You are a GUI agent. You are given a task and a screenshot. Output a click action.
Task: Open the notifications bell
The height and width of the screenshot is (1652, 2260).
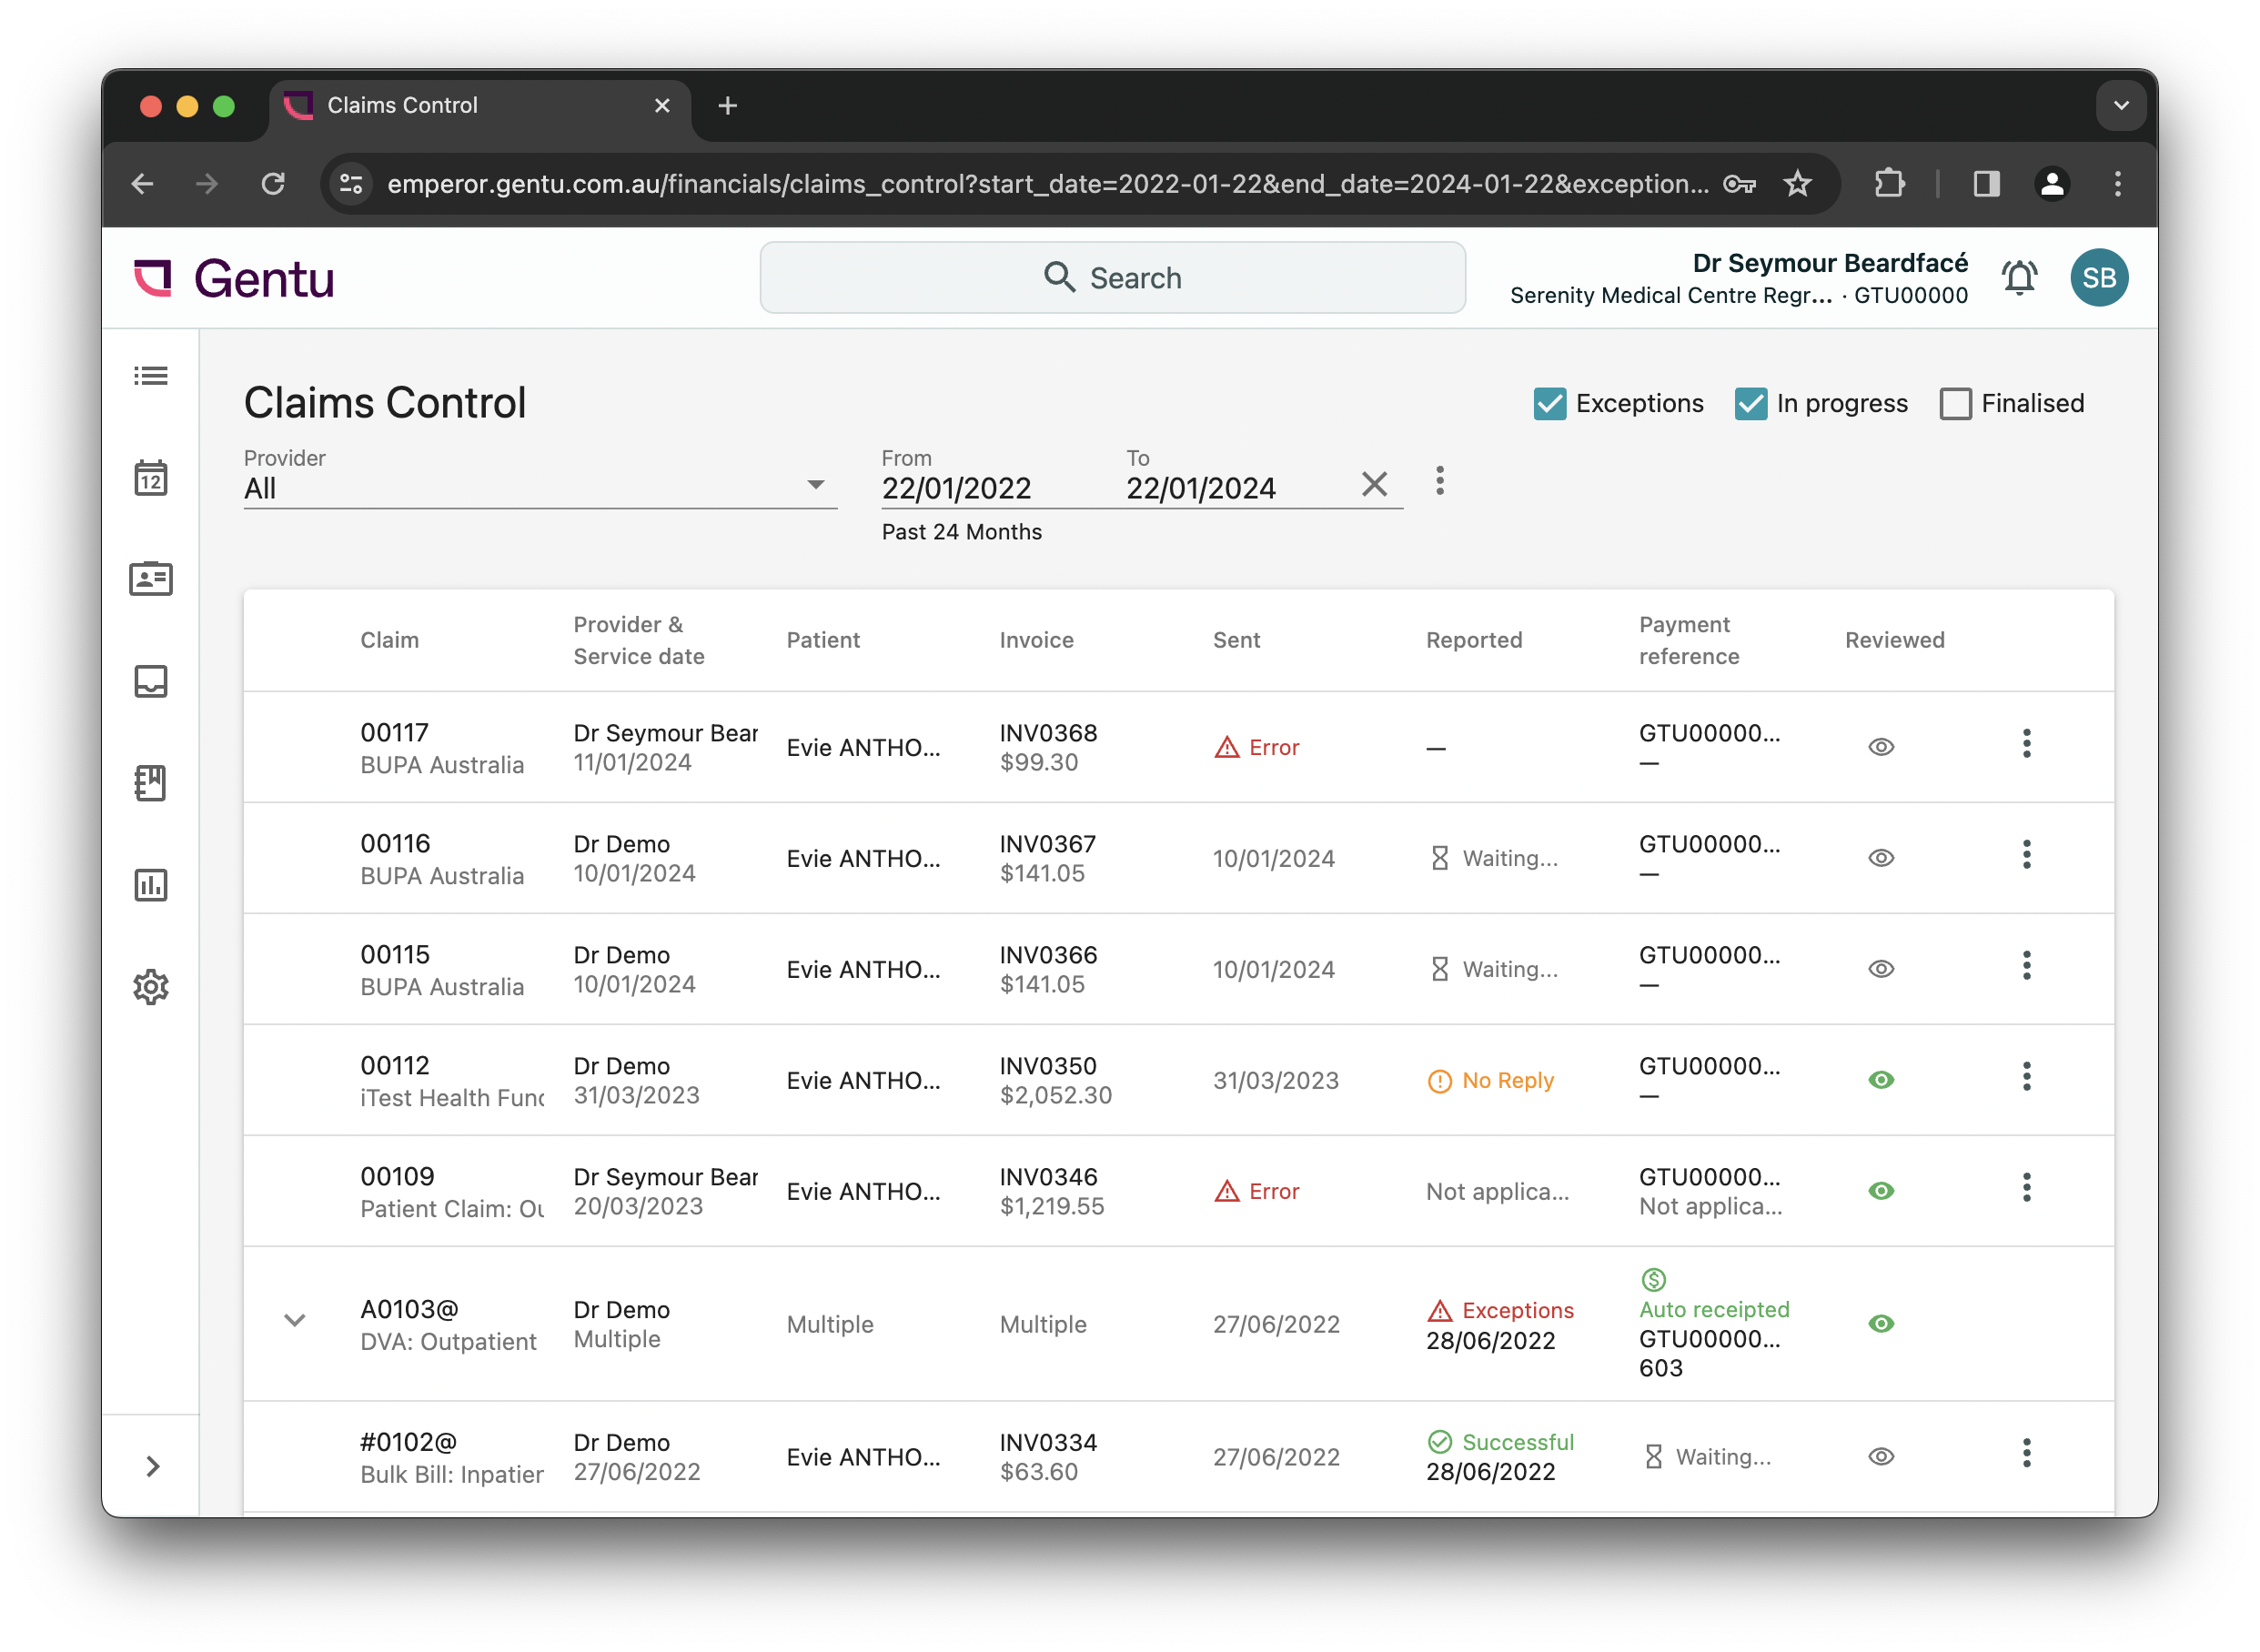(x=2020, y=277)
